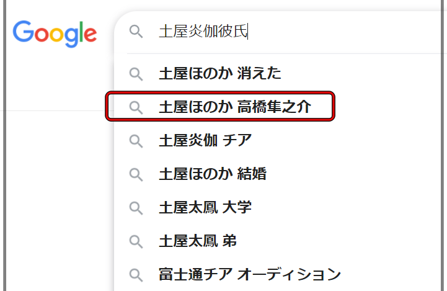Click magnifier icon beside 富士通チア オーディション
This screenshot has width=447, height=291.
pos(136,275)
